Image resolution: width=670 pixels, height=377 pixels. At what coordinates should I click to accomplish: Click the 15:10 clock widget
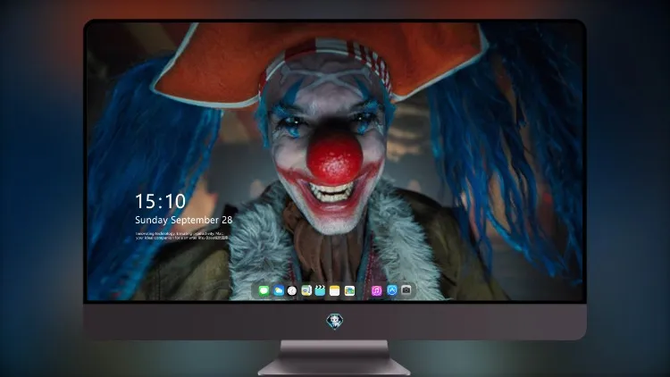[160, 201]
